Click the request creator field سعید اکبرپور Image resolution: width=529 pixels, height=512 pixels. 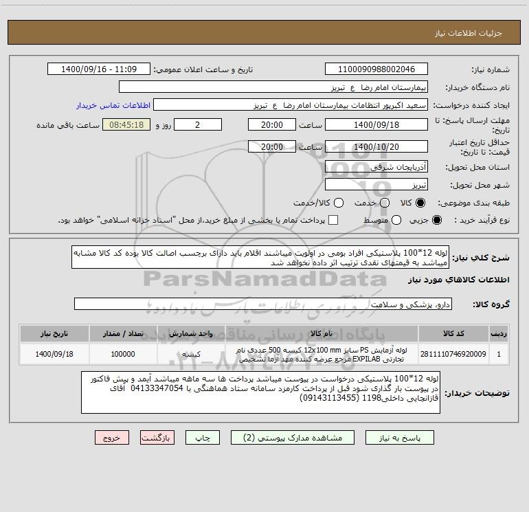point(291,105)
